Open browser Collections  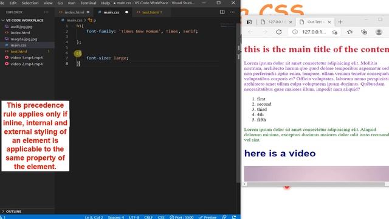pyautogui.click(x=364, y=32)
